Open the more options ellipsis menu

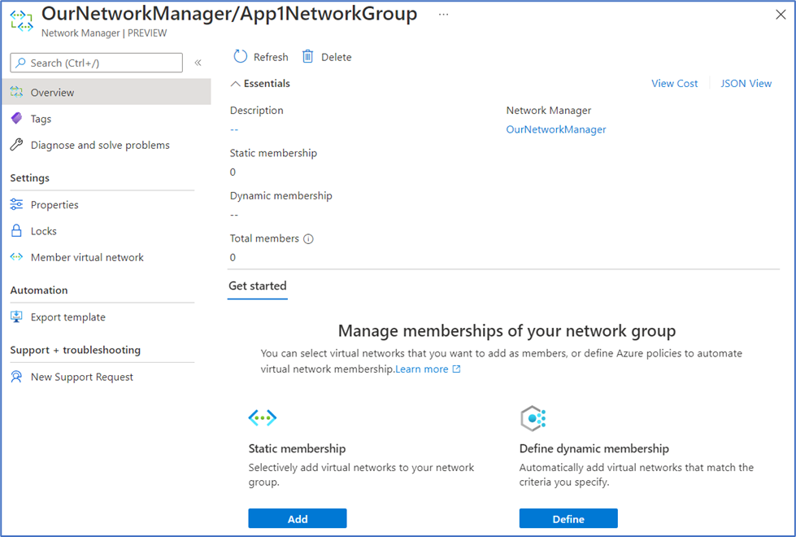point(443,15)
